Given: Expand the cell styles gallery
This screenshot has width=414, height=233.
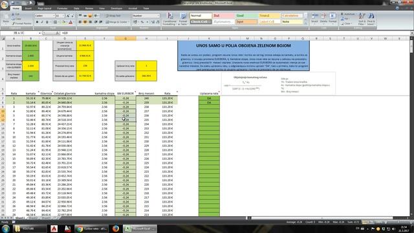Looking at the screenshot, I should point(305,23).
